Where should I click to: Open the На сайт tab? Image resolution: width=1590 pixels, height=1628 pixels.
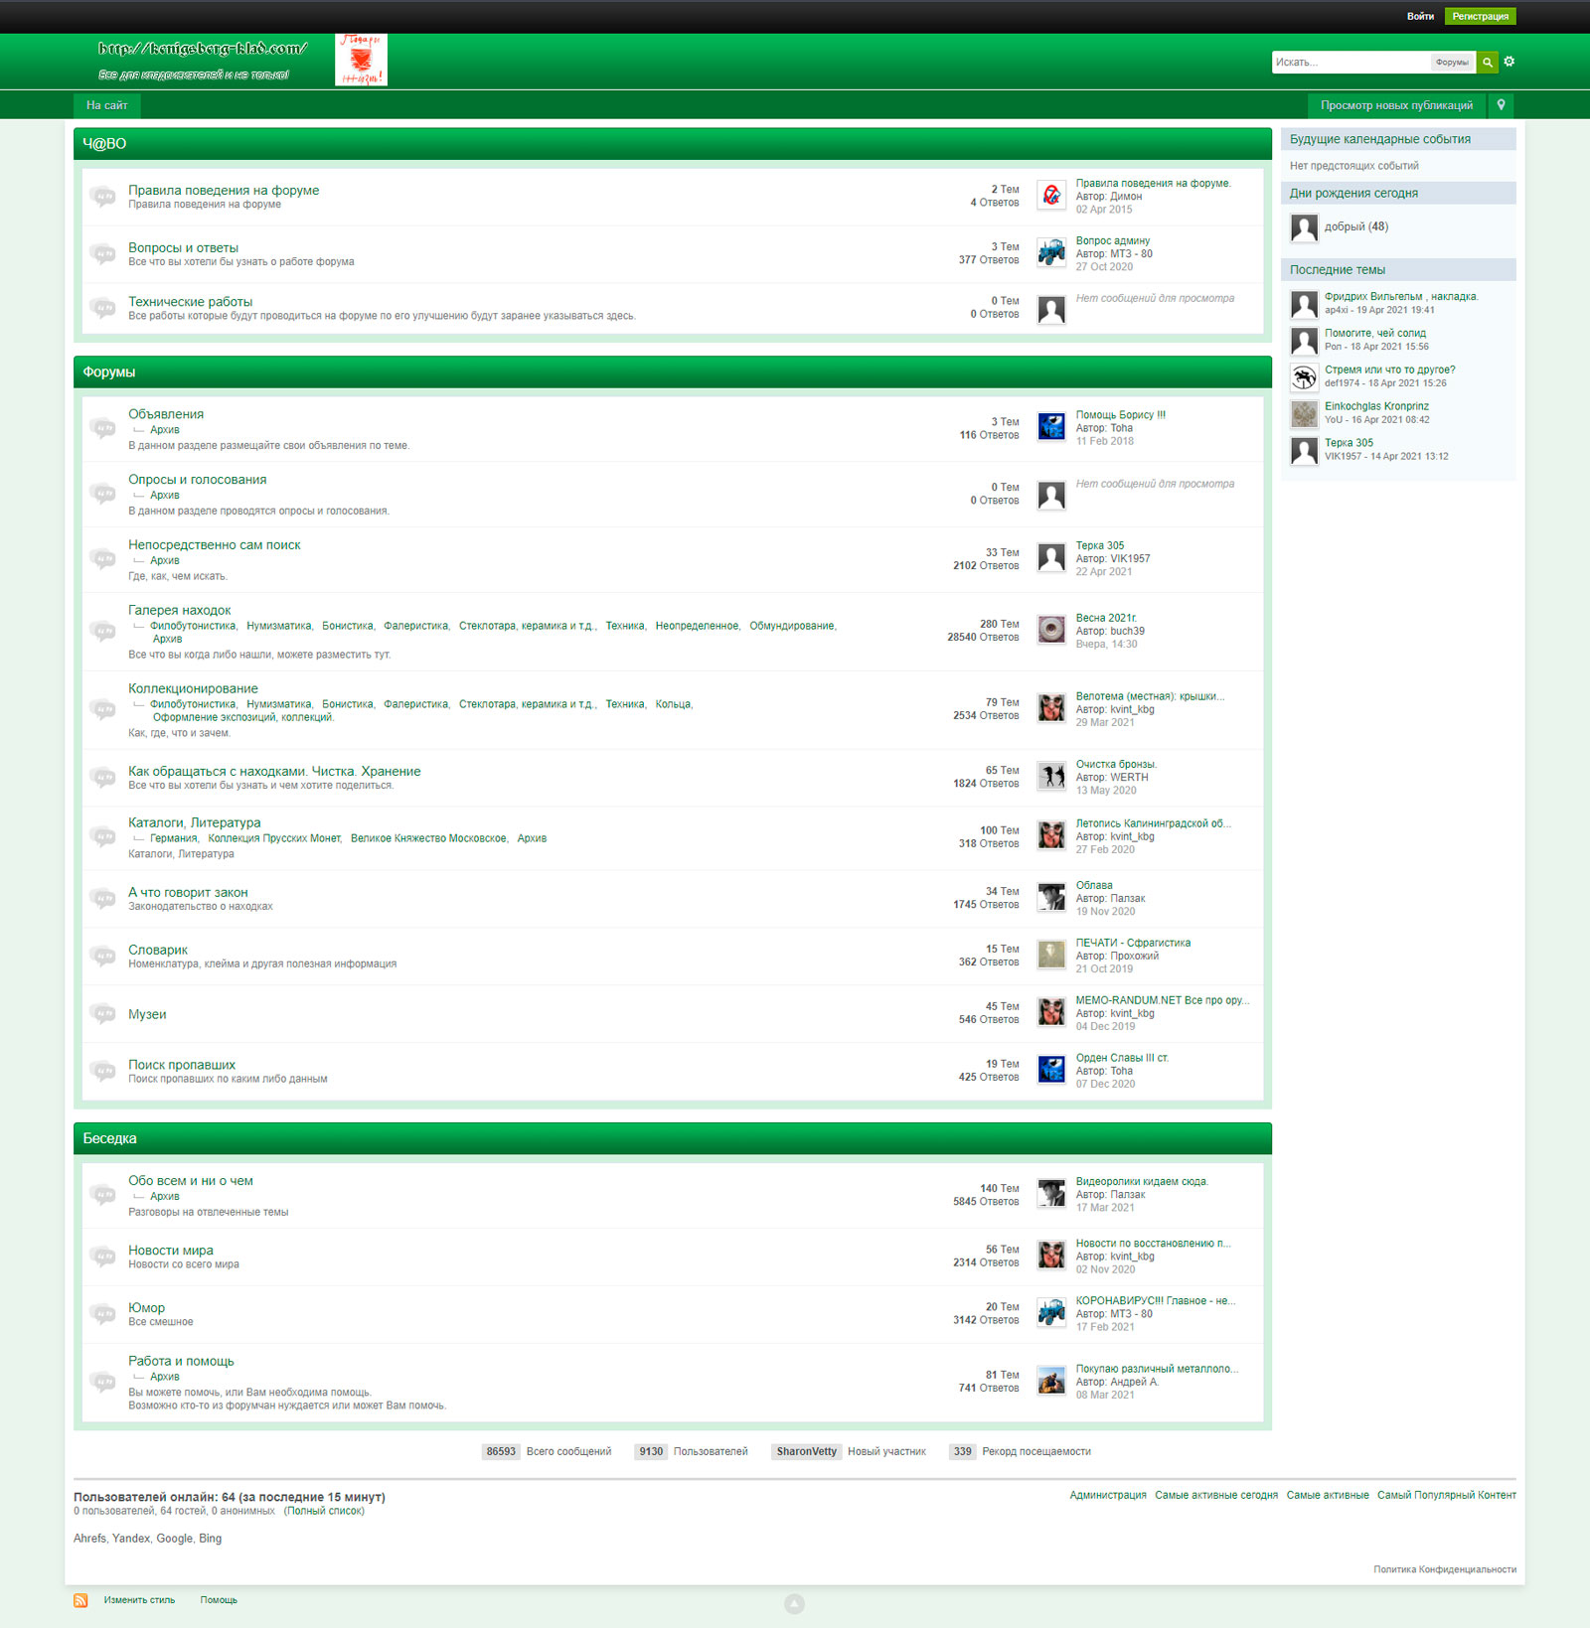(106, 105)
